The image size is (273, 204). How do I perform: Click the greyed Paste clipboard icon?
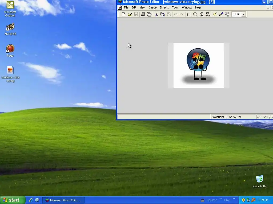pos(168,14)
